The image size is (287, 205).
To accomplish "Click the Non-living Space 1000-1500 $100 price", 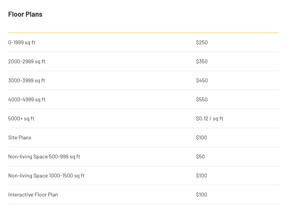I will click(x=201, y=175).
